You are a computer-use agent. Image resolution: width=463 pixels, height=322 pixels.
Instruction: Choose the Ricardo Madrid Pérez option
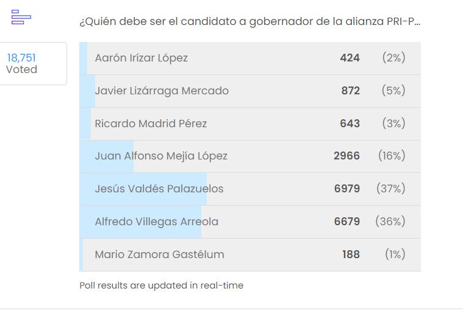(x=250, y=124)
